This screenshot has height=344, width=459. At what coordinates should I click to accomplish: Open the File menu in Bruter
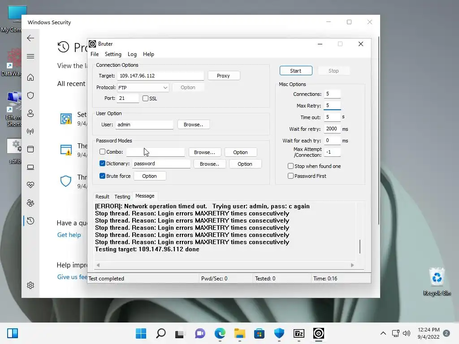pyautogui.click(x=95, y=54)
